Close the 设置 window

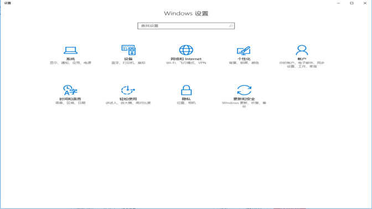(x=365, y=3)
